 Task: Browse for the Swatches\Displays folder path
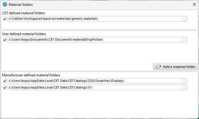point(184,81)
